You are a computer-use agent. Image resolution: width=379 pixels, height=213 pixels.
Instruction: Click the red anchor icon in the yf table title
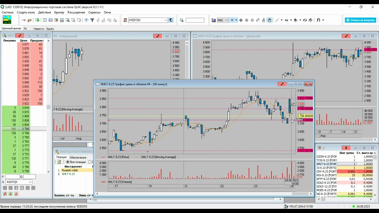pos(346,148)
